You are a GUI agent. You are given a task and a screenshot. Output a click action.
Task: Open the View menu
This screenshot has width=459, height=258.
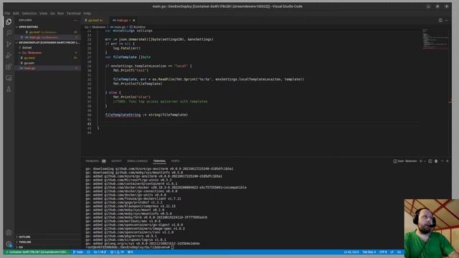[x=43, y=13]
